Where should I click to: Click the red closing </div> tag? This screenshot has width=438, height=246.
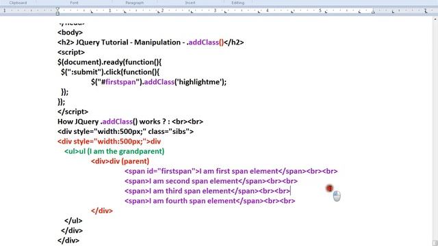coord(102,211)
